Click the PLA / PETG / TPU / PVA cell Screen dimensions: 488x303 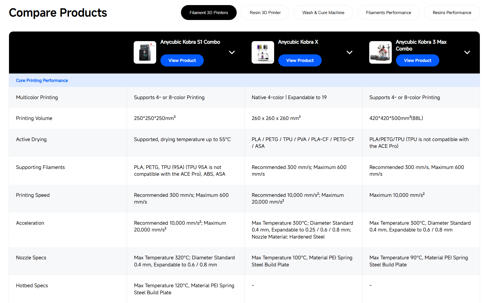coord(303,143)
